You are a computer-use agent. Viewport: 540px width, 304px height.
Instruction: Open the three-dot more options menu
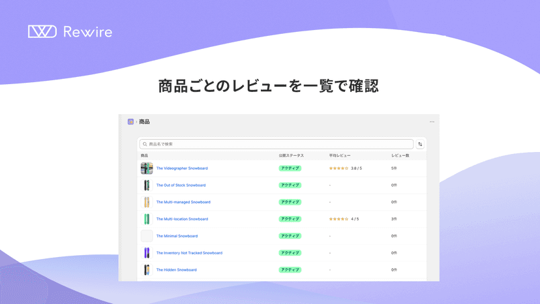432,122
